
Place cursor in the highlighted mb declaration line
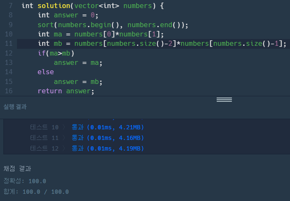pos(161,44)
